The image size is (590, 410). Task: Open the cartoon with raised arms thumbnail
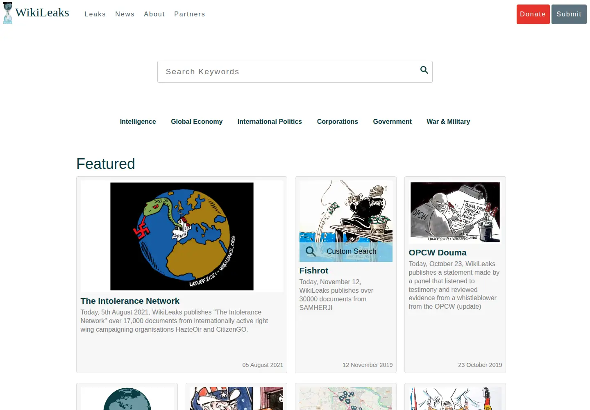click(x=455, y=399)
